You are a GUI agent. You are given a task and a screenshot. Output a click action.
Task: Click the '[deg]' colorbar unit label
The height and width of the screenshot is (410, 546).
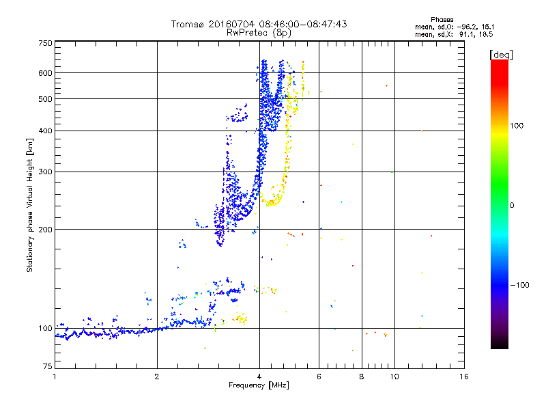click(x=501, y=55)
